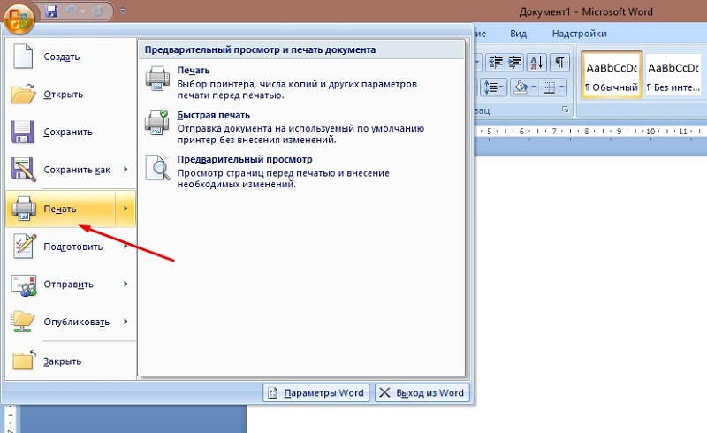
Task: Click the decrease indent icon
Action: (x=495, y=62)
